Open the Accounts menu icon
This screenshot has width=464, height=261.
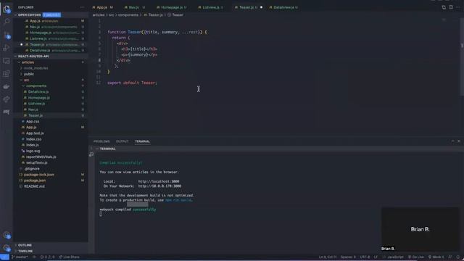7,236
